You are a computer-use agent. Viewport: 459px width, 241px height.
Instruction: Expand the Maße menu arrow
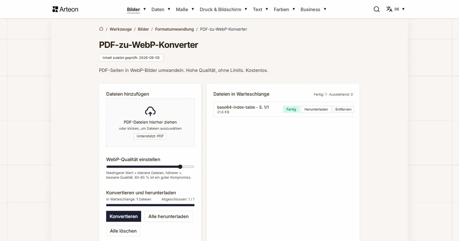pos(193,9)
